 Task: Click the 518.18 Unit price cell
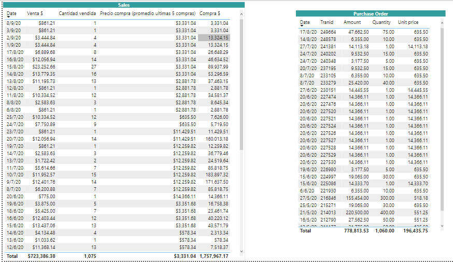tap(421, 198)
